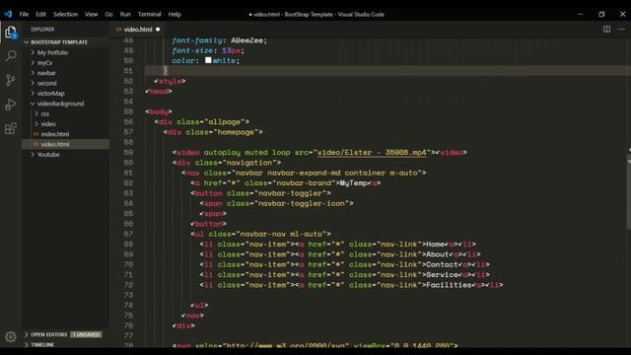Expand the Youtube folder

(48, 155)
